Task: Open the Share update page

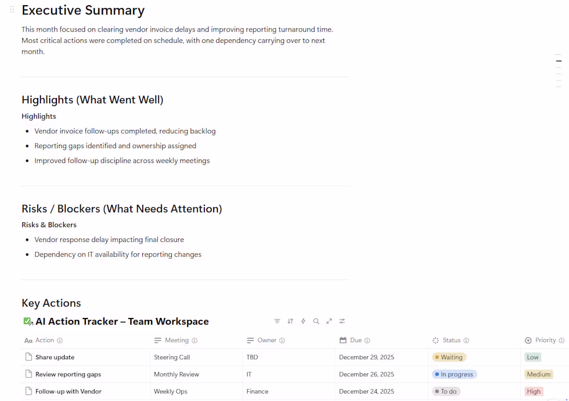Action: point(55,357)
